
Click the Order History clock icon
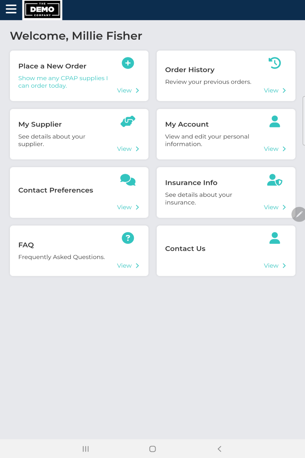274,63
